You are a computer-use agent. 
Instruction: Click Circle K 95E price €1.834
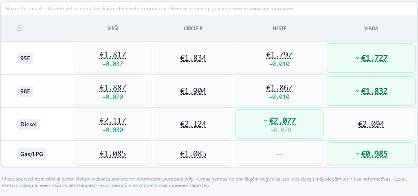(x=193, y=58)
